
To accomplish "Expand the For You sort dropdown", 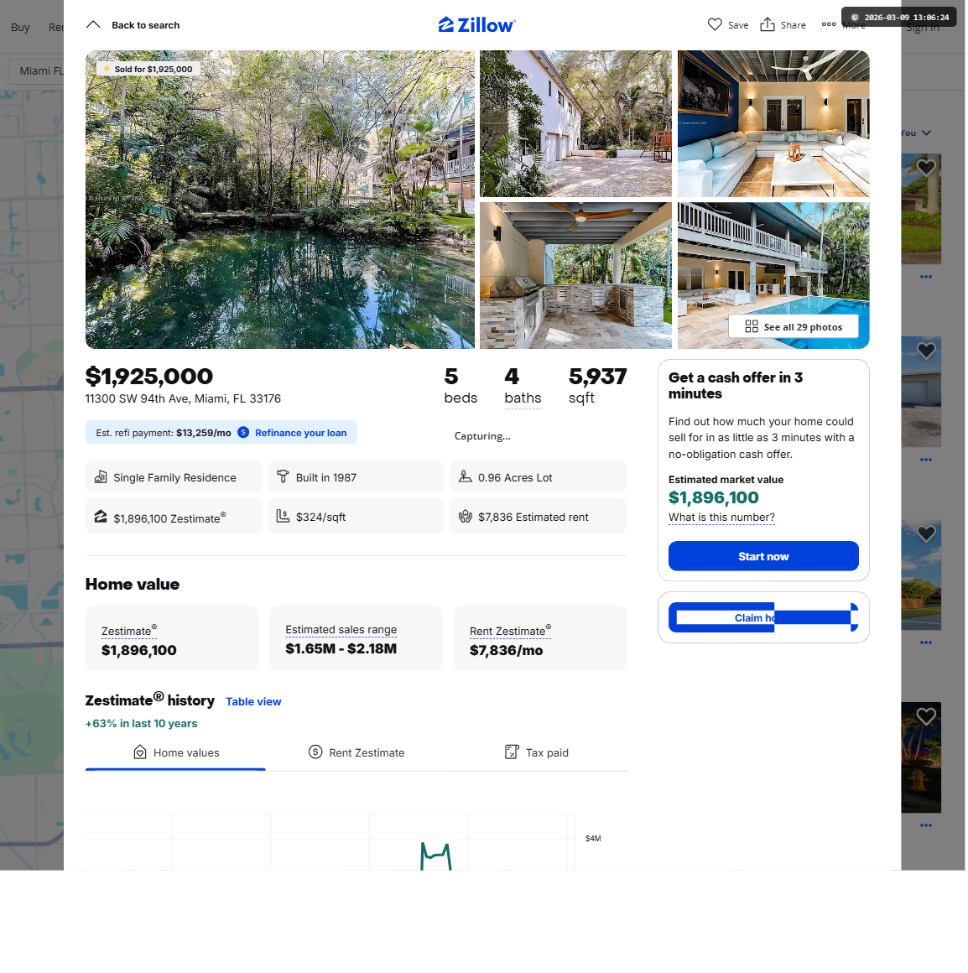I will point(917,133).
